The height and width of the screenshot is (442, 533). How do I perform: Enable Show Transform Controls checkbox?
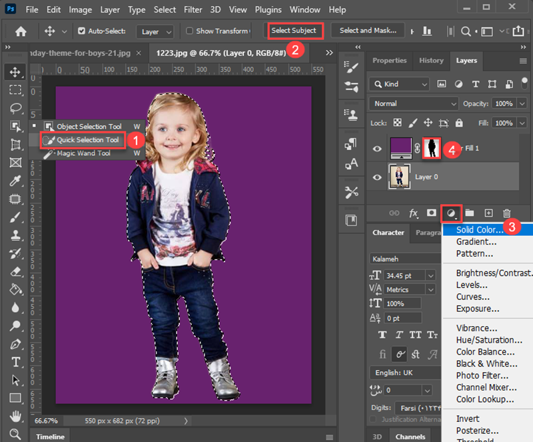(189, 31)
